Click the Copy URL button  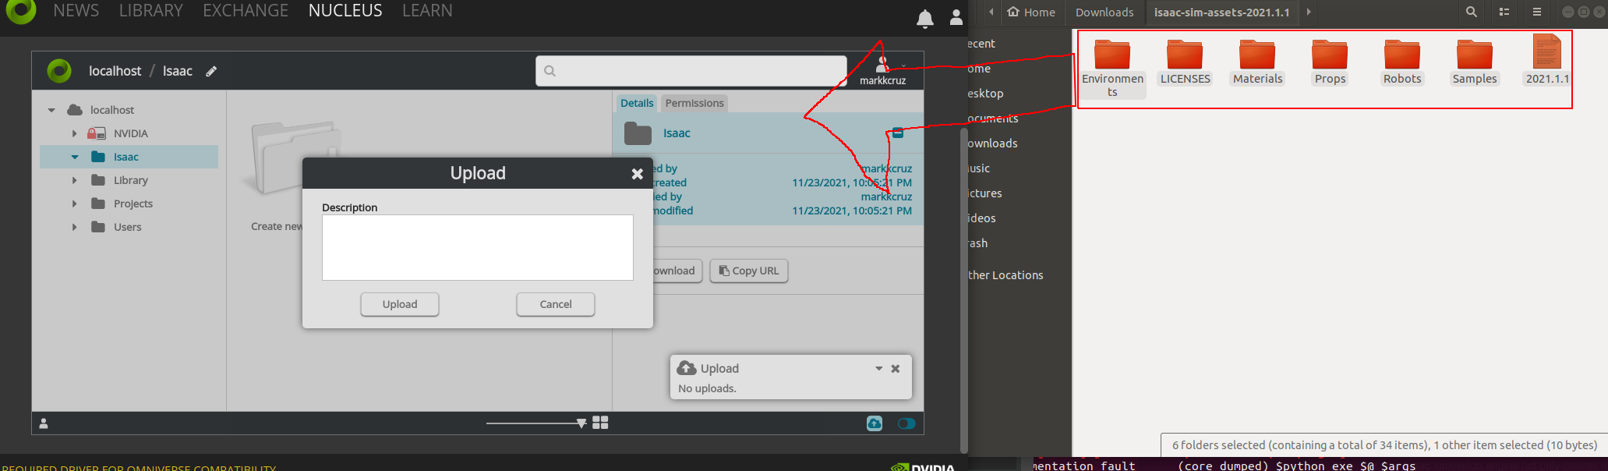[x=749, y=271]
